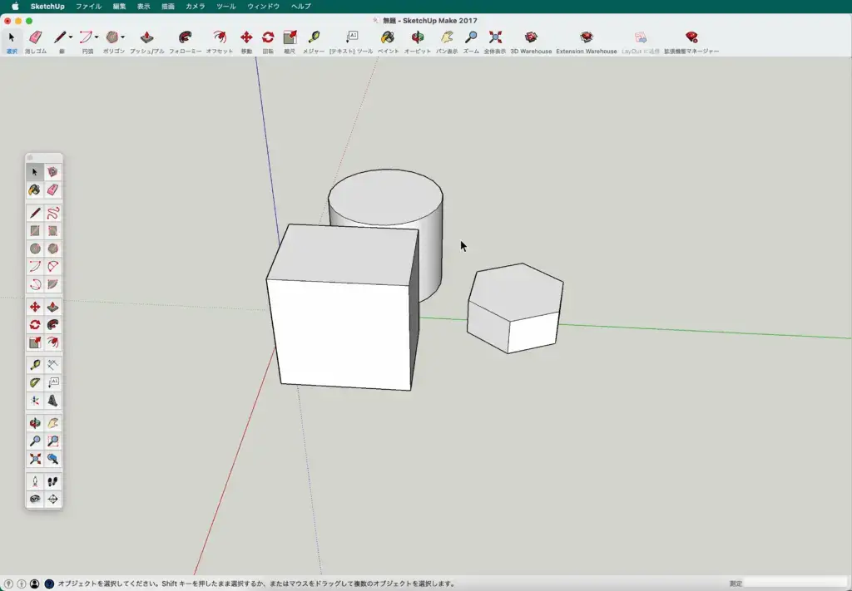
Task: Select the Freehand tool in floating palette
Action: [x=53, y=213]
